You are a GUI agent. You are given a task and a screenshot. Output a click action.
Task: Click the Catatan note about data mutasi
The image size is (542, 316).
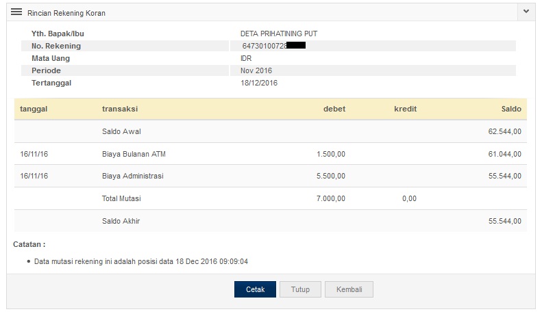(x=141, y=261)
